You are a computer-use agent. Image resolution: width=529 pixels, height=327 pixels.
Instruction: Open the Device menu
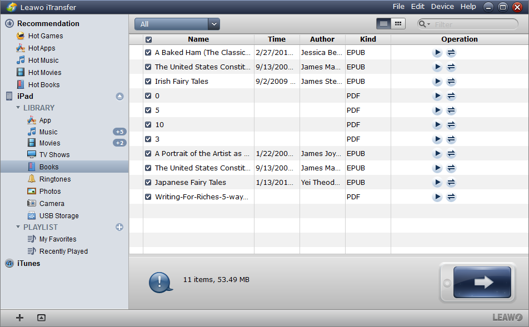point(442,6)
